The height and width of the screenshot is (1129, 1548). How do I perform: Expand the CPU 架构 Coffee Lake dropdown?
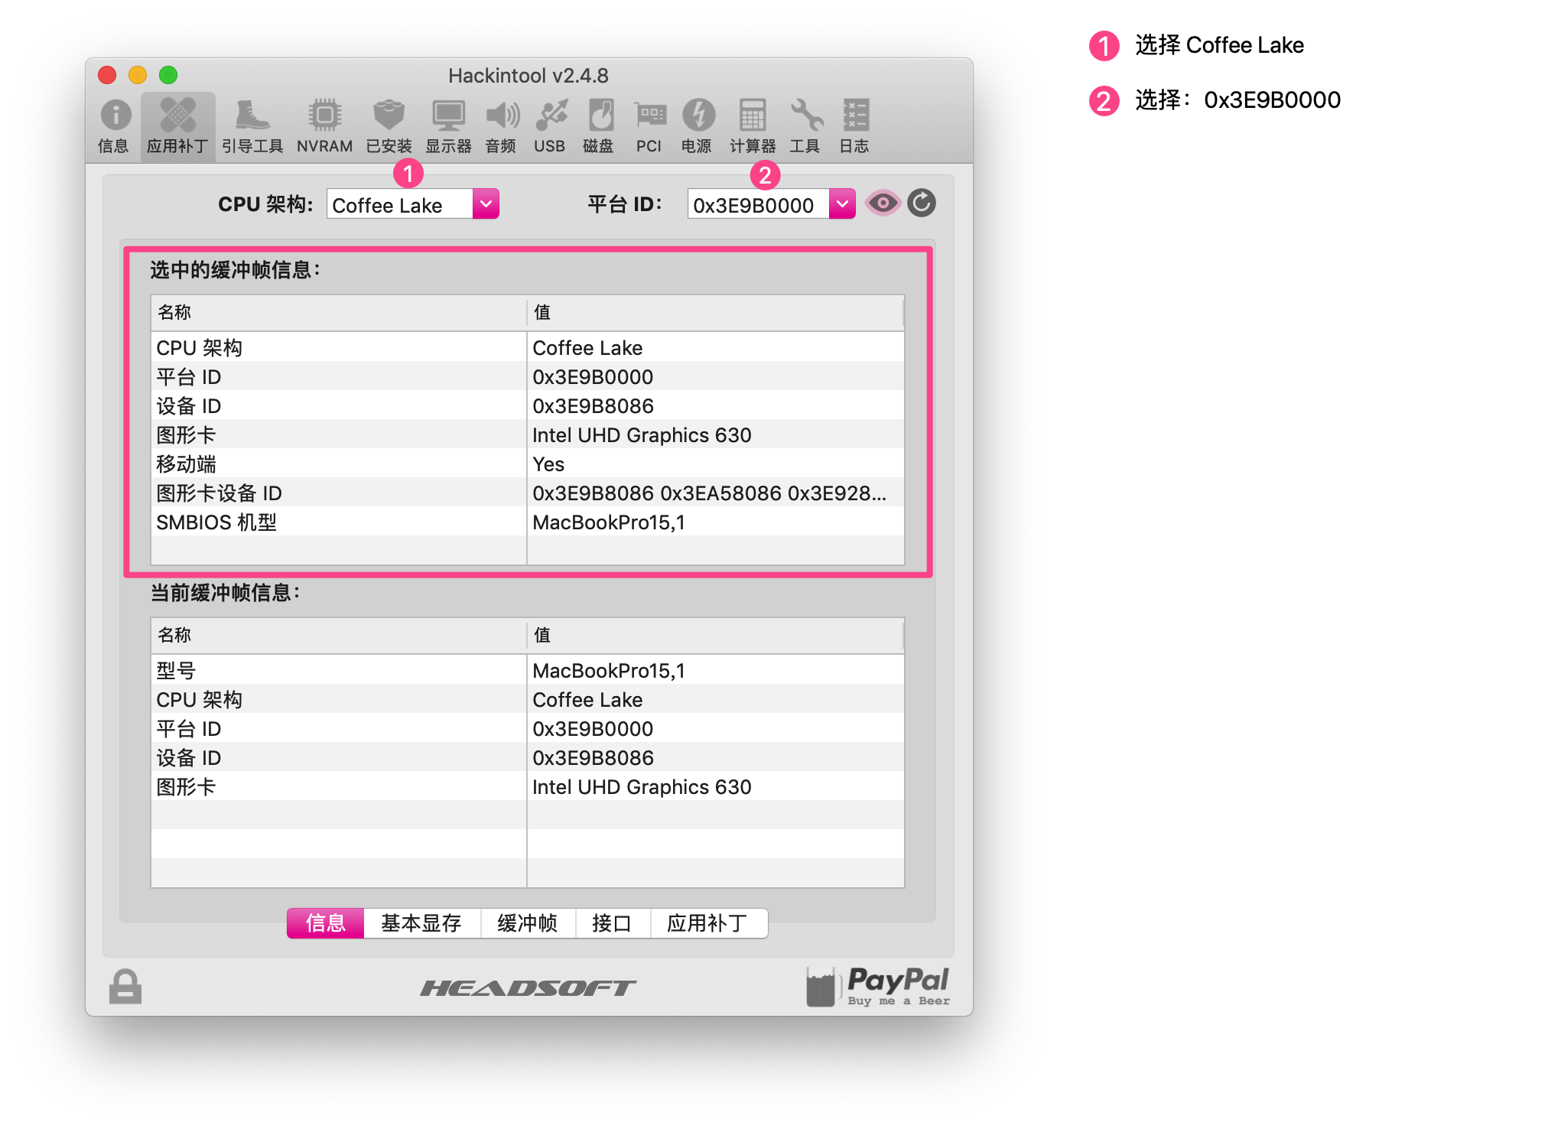413,204
